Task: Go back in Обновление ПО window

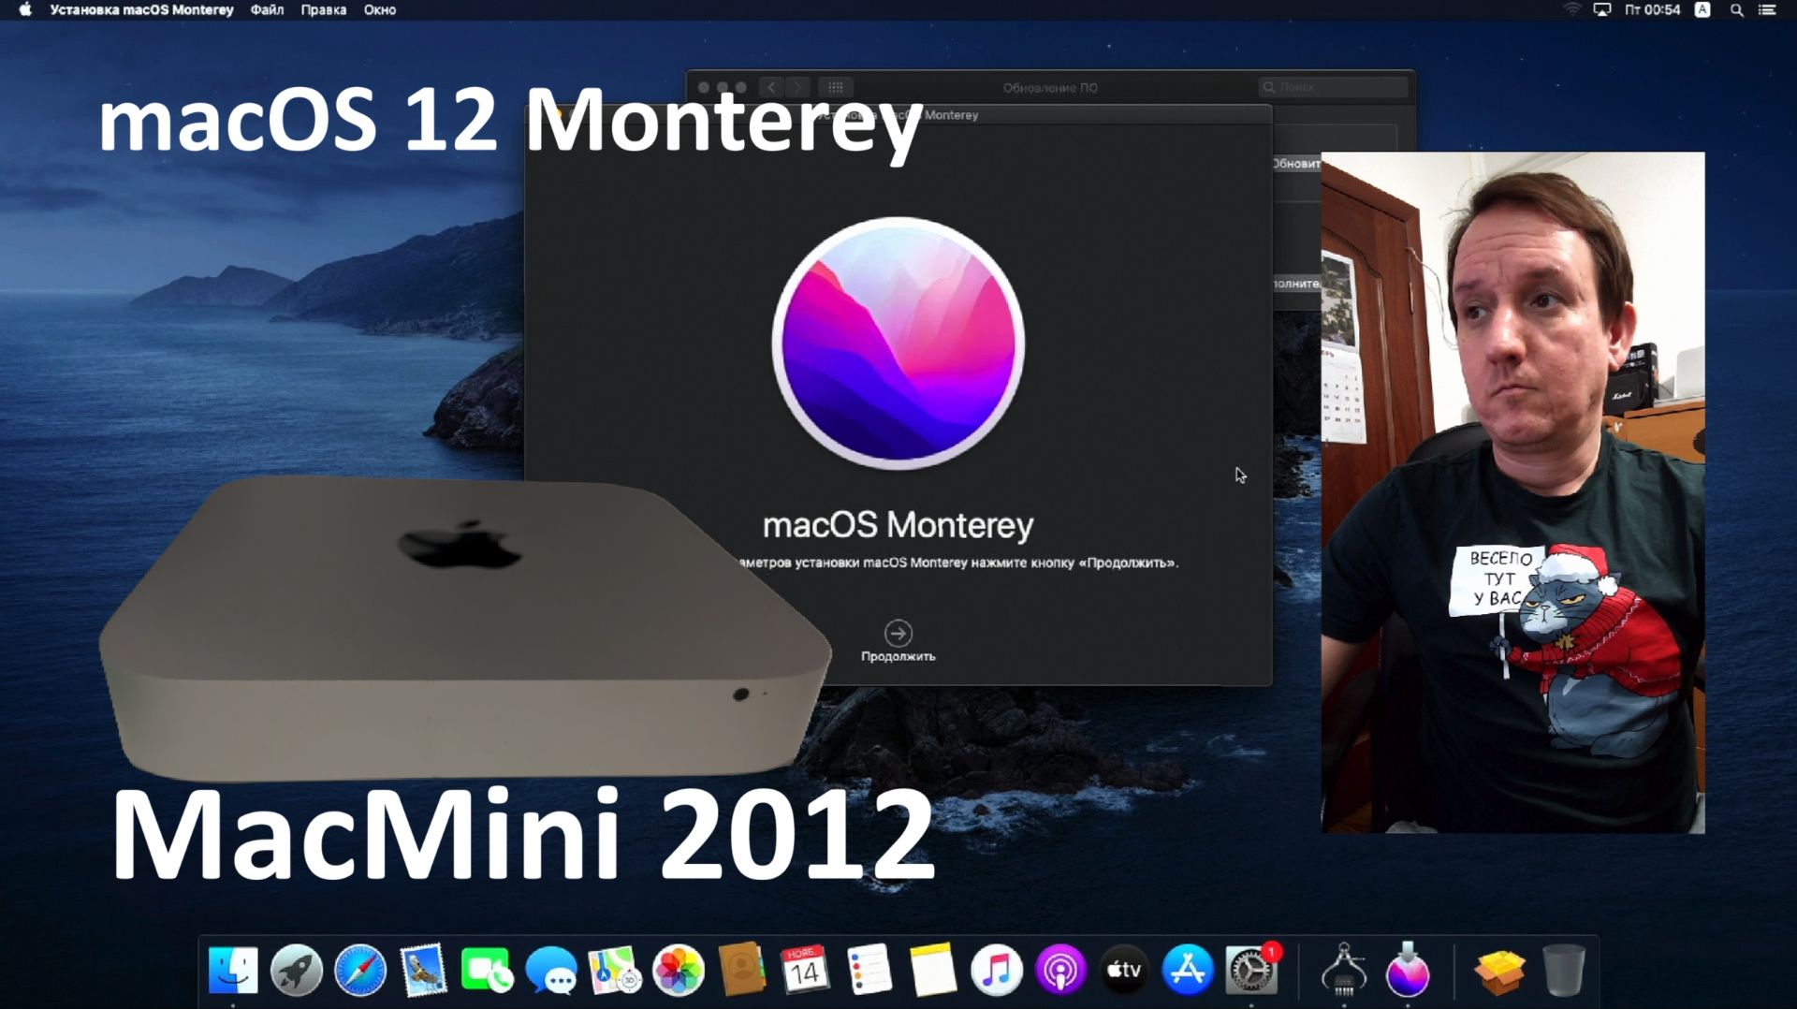Action: pos(771,87)
